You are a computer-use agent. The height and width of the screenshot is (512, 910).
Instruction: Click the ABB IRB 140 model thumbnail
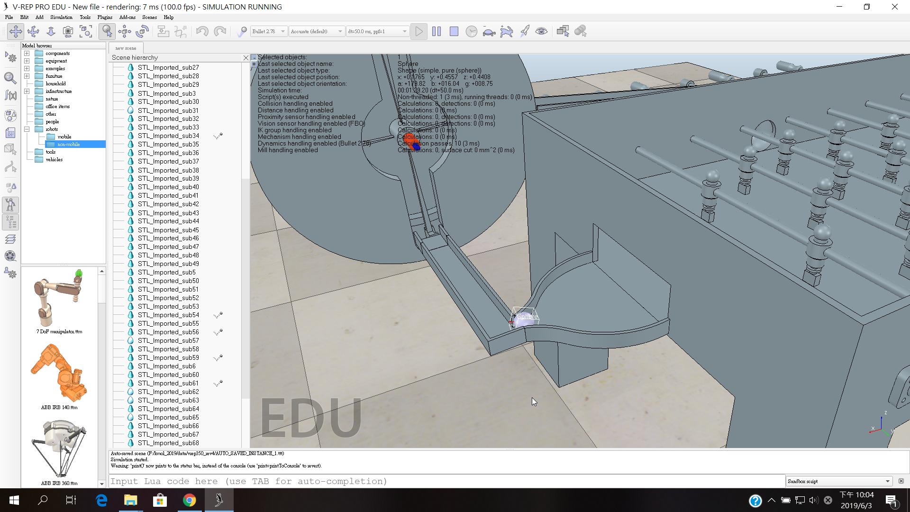coord(59,374)
